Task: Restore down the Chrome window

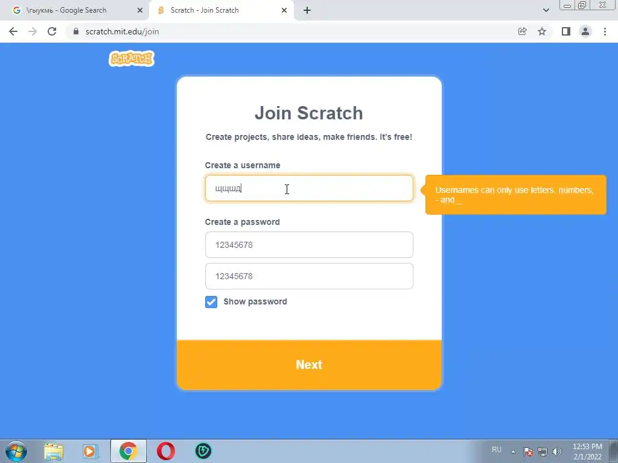Action: click(582, 5)
